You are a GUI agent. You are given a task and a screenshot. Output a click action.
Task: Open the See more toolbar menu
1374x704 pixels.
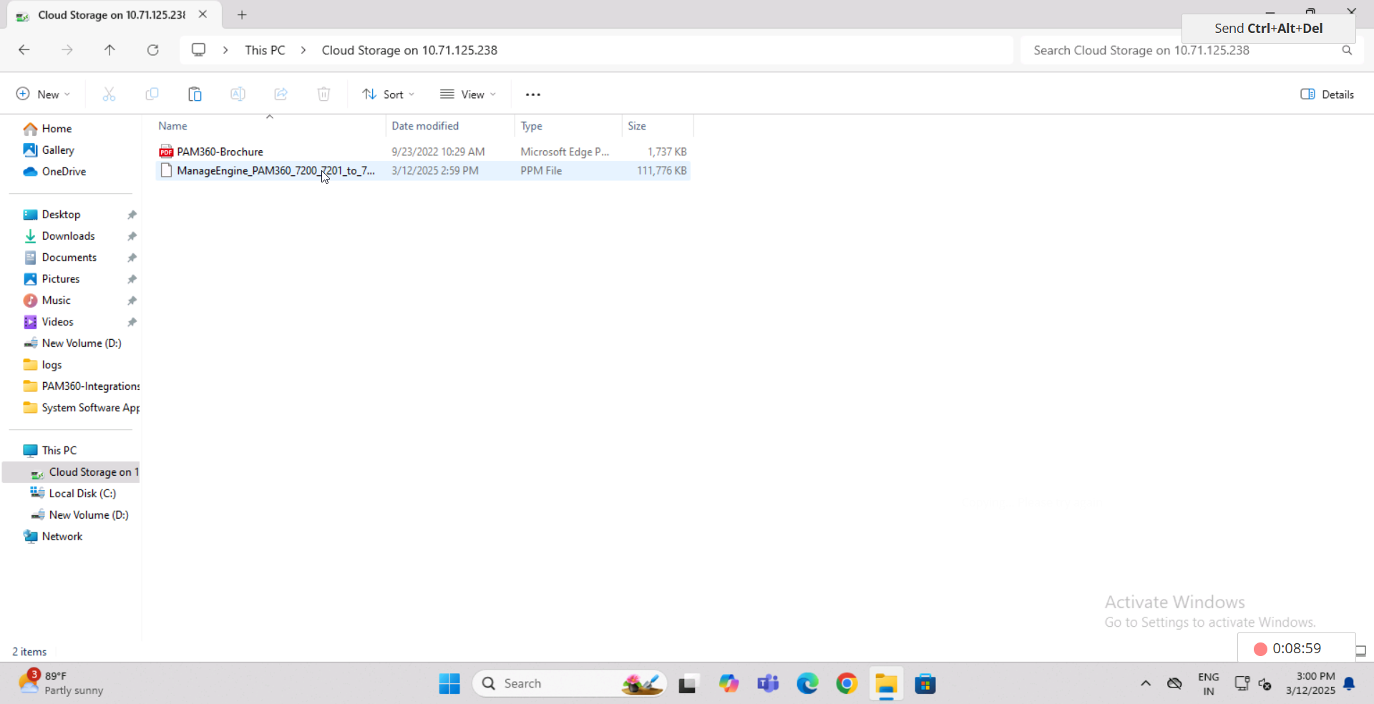(533, 94)
